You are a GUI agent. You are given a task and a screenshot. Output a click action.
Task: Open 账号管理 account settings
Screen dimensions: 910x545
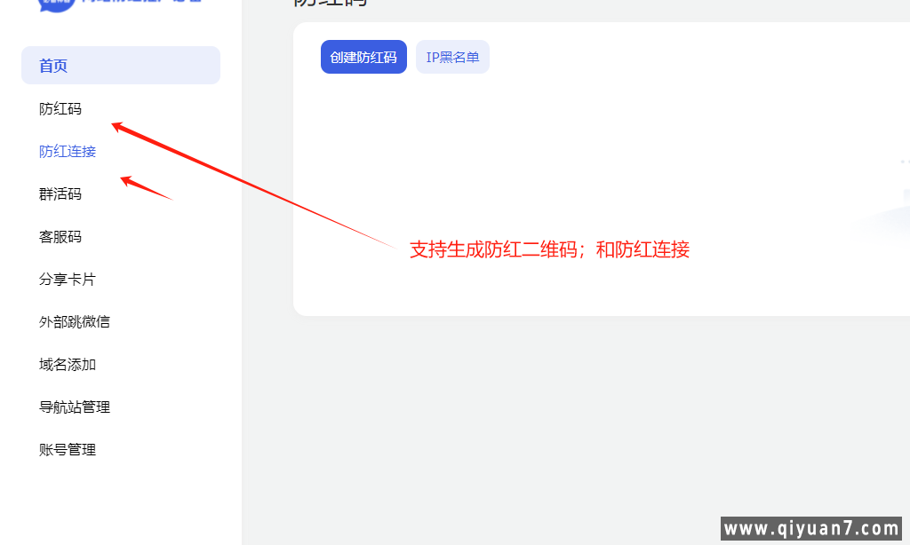pyautogui.click(x=68, y=450)
